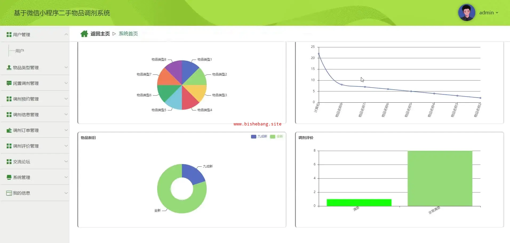This screenshot has height=243, width=510.
Task: Expand the 调剂预约管理 chevron
Action: [66, 99]
